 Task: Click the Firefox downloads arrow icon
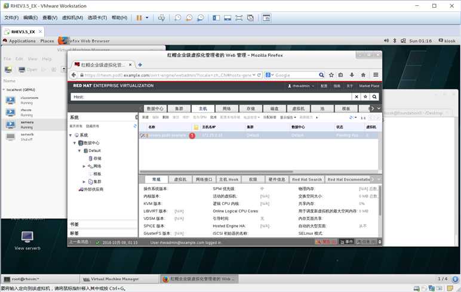[352, 75]
